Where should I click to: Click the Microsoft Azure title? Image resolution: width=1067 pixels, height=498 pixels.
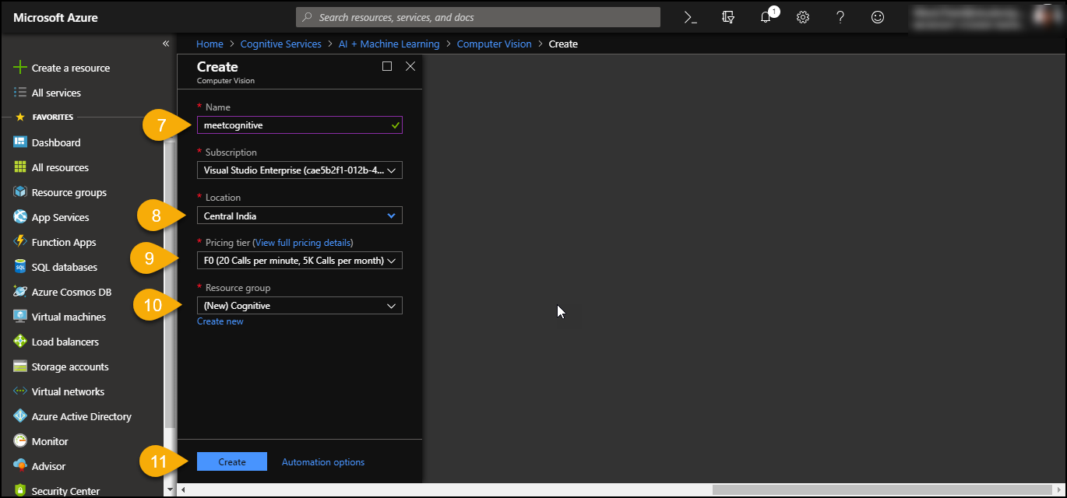pyautogui.click(x=55, y=17)
